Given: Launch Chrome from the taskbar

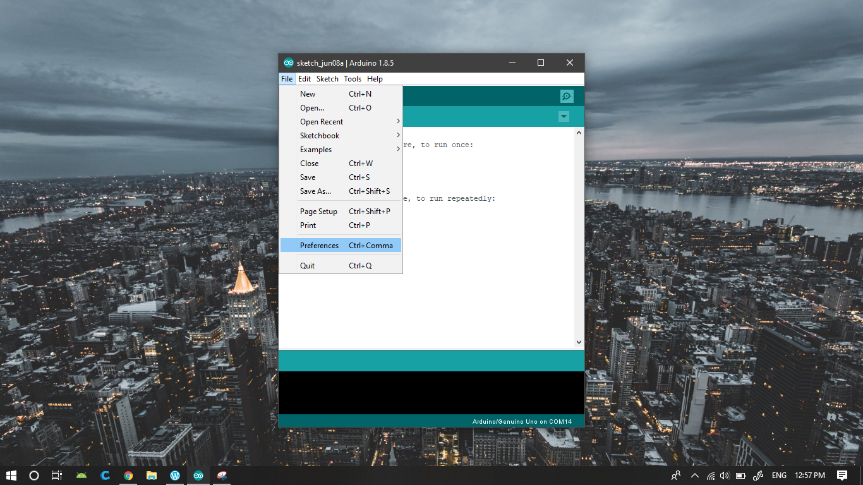Looking at the screenshot, I should tap(128, 476).
